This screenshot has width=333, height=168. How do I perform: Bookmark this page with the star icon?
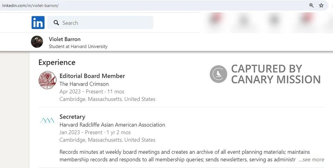(321, 5)
